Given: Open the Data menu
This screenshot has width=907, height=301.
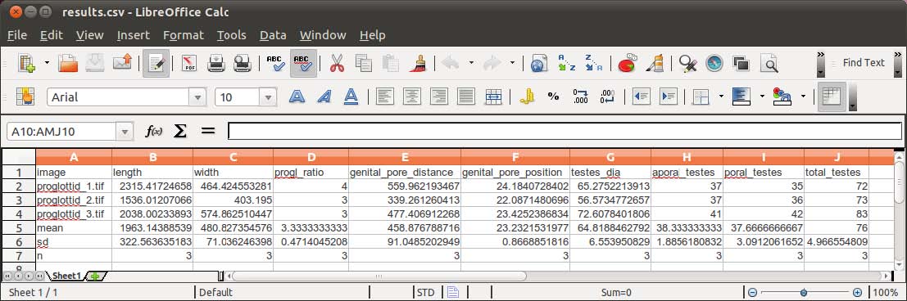Looking at the screenshot, I should [273, 35].
